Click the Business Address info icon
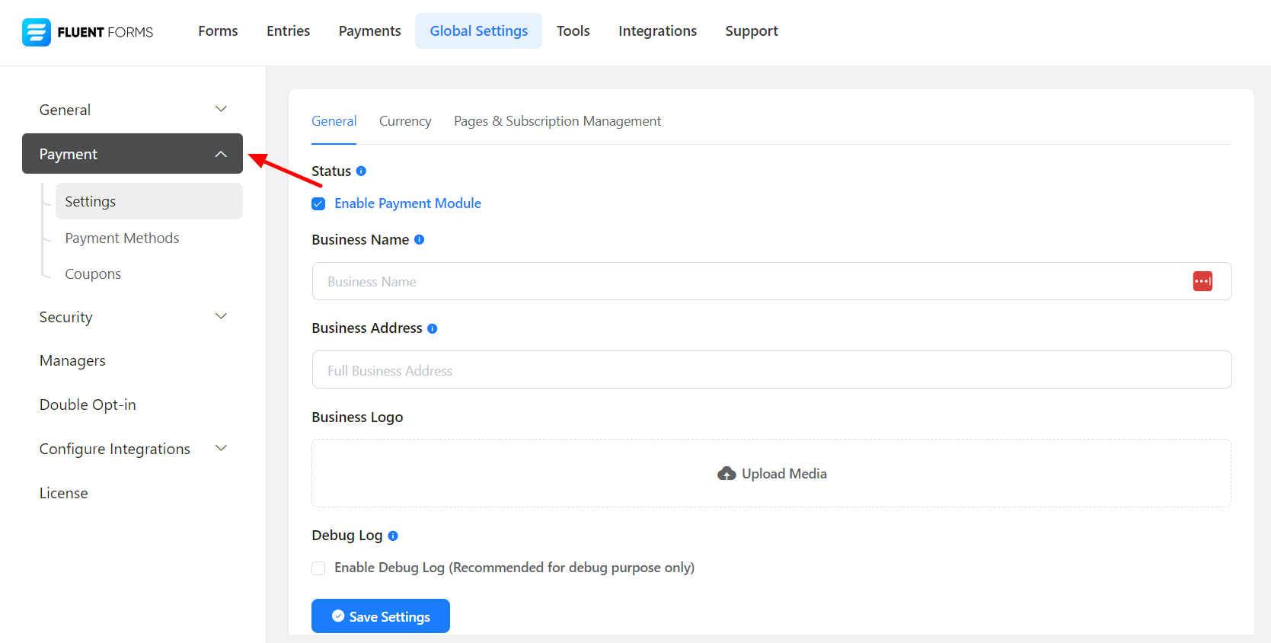Image resolution: width=1271 pixels, height=643 pixels. pyautogui.click(x=432, y=328)
